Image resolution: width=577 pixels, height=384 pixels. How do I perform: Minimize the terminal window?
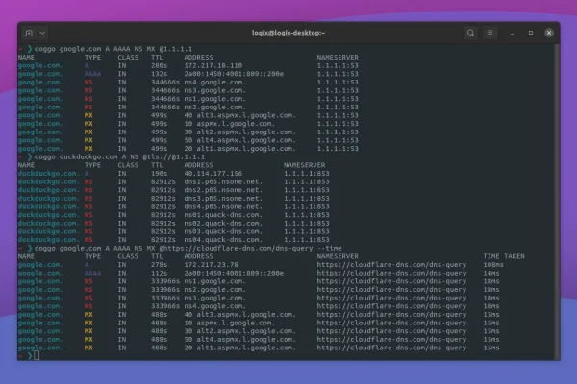pos(513,33)
